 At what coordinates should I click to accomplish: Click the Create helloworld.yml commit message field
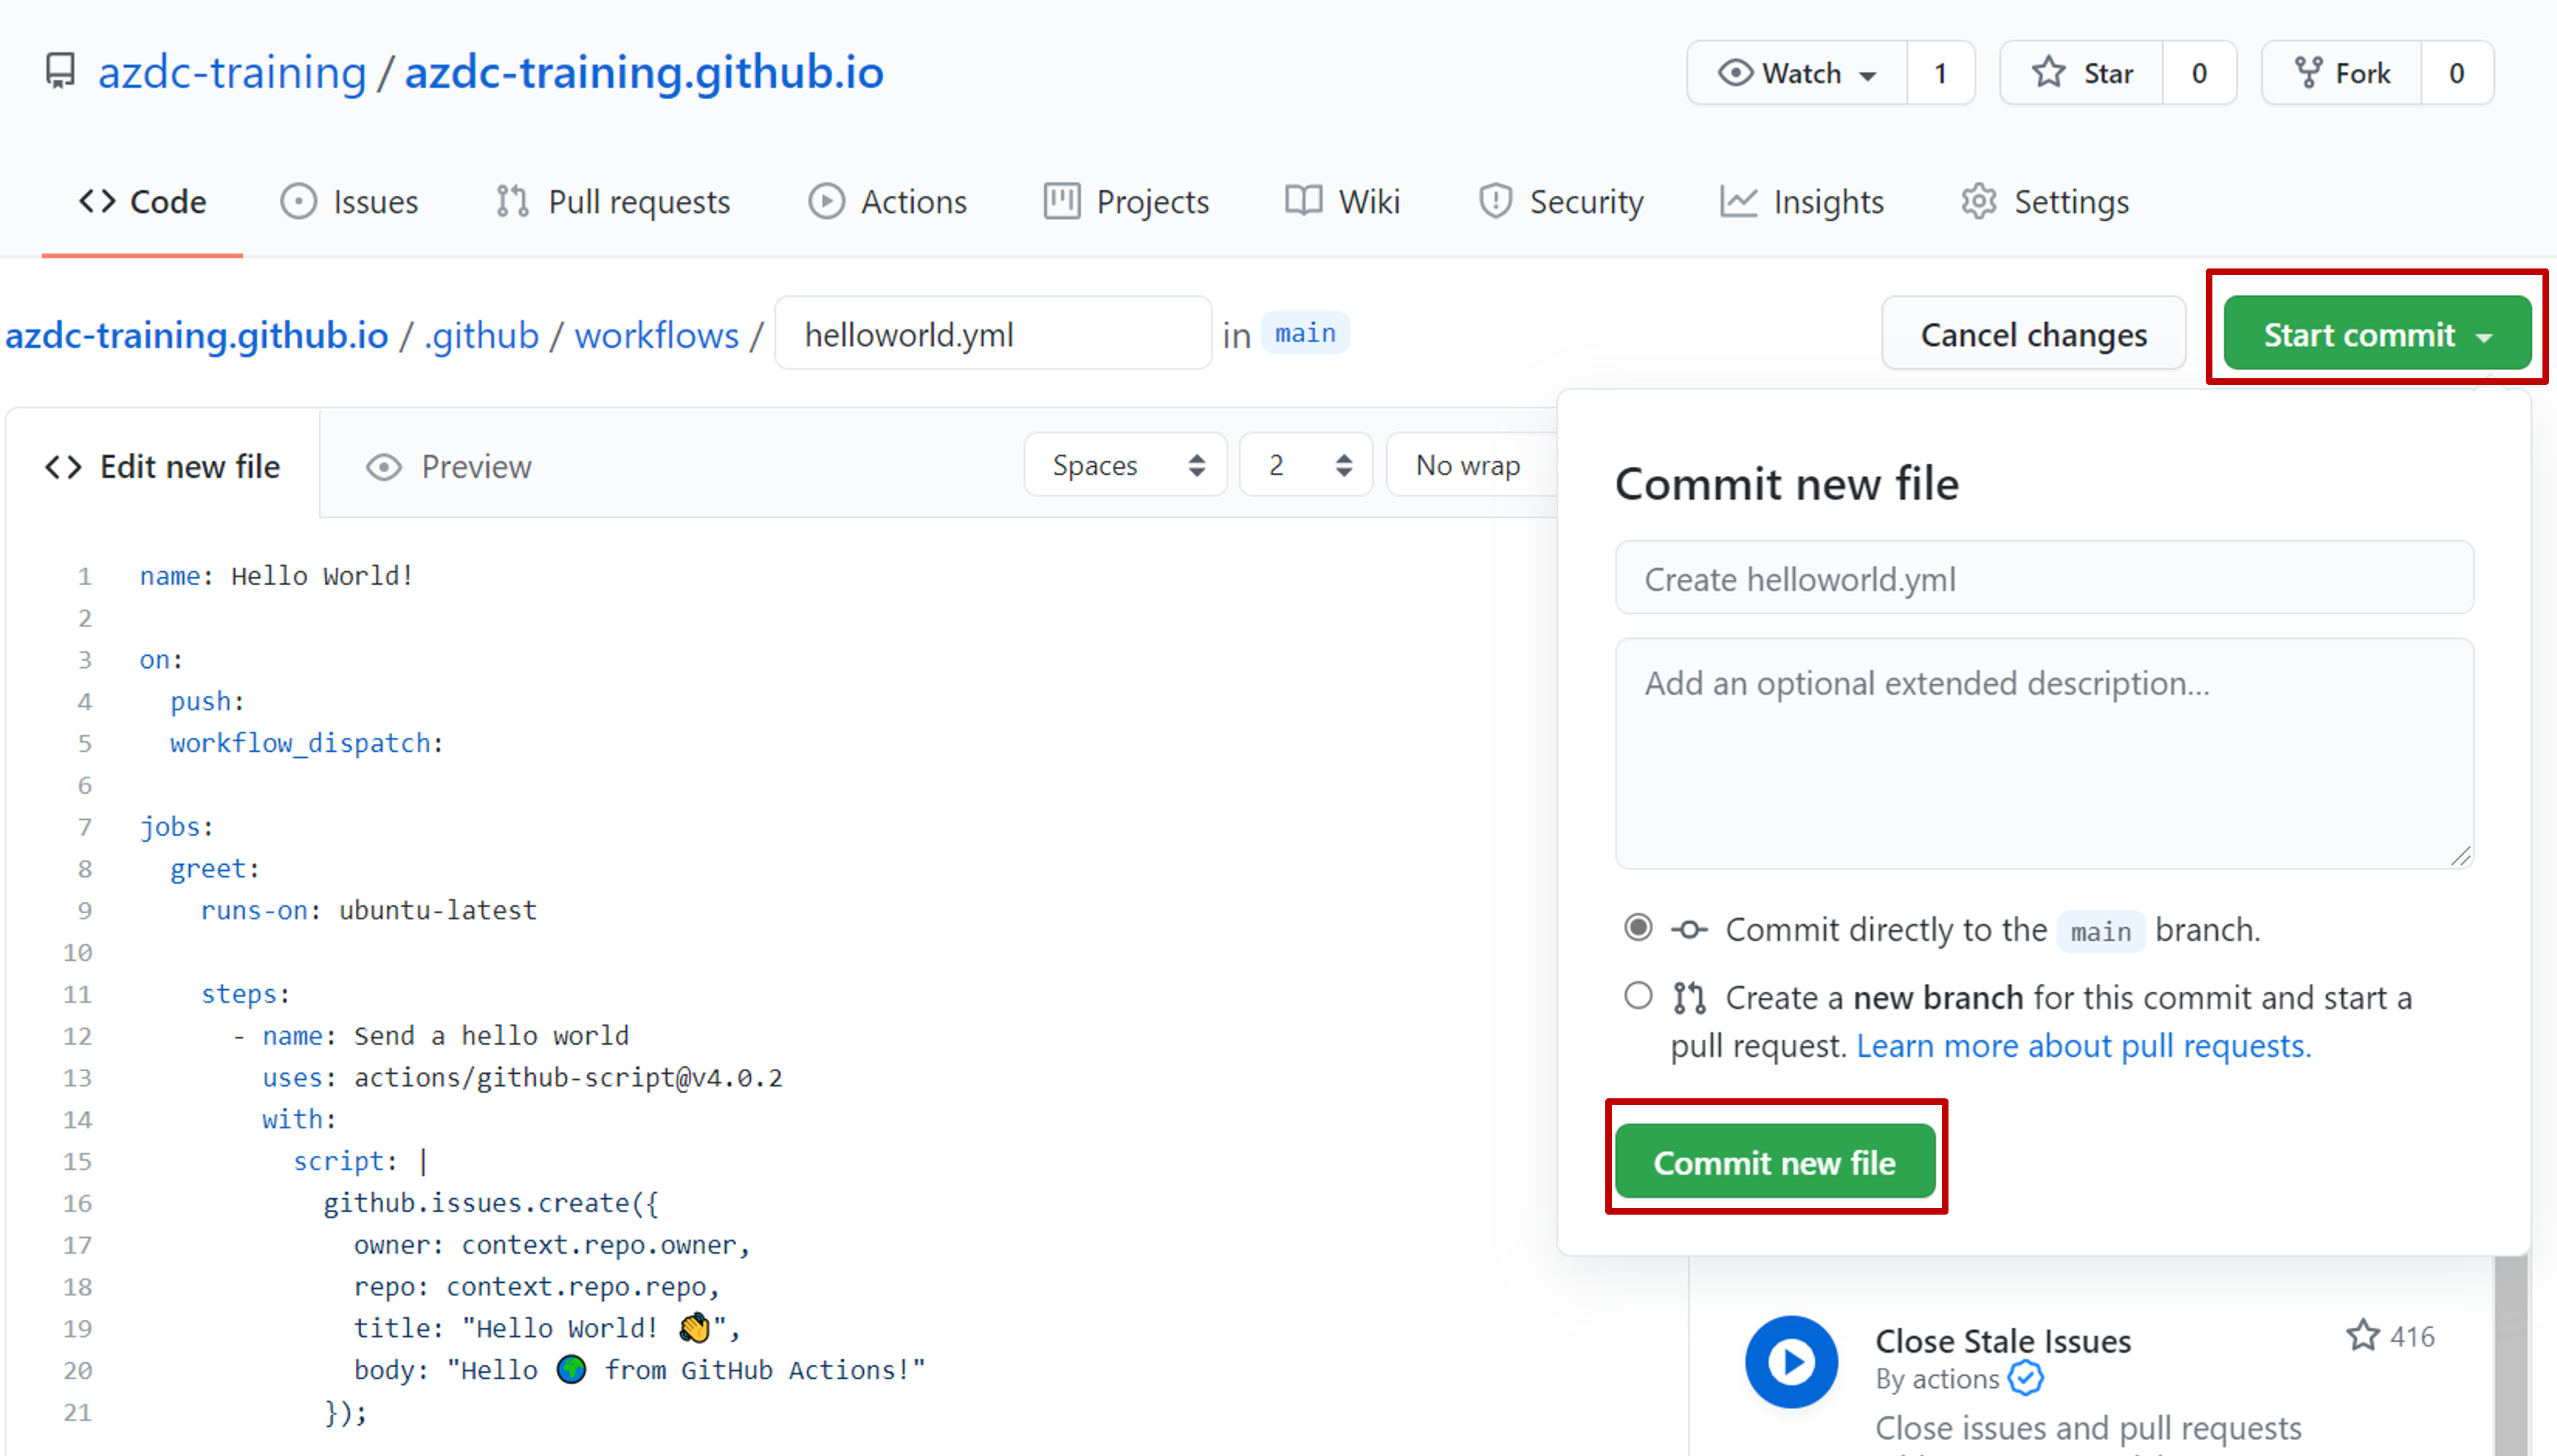click(x=2043, y=579)
